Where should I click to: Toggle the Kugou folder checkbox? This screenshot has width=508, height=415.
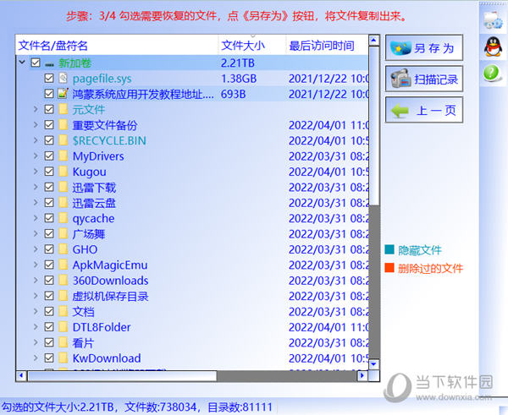point(49,172)
